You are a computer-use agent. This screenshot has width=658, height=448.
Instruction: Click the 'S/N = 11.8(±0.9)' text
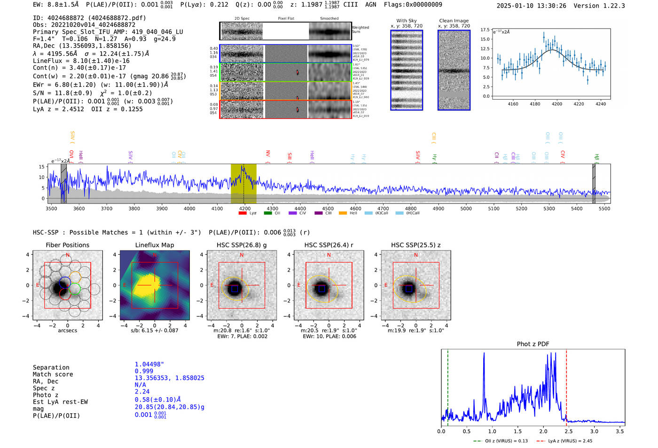click(x=63, y=93)
